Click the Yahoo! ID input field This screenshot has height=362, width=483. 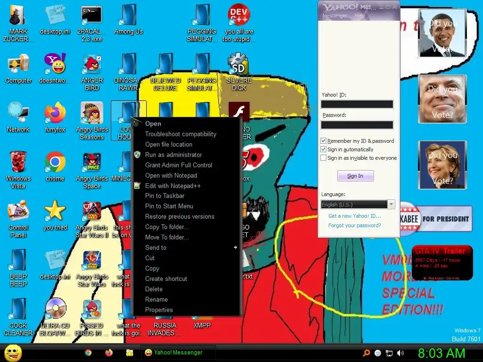357,104
